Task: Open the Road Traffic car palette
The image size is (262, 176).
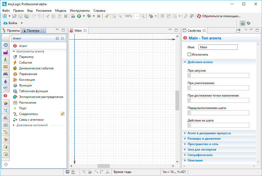Action: 5,74
